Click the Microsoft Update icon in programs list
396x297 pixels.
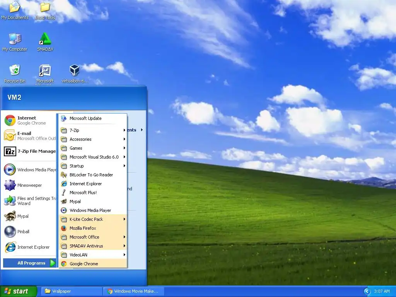(x=64, y=118)
